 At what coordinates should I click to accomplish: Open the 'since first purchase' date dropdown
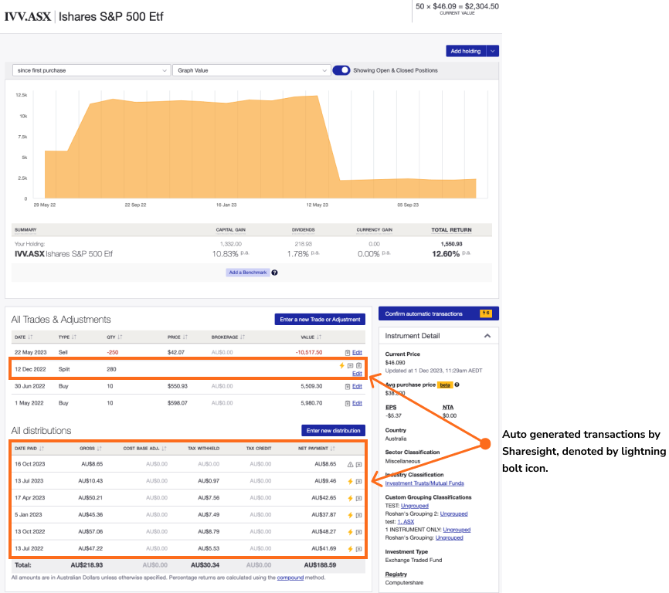point(91,70)
